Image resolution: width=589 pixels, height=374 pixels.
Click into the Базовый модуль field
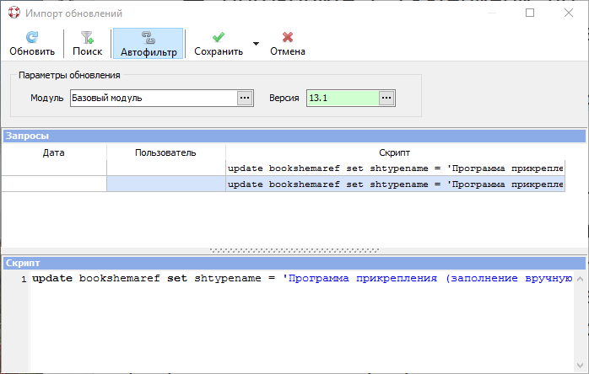click(154, 98)
